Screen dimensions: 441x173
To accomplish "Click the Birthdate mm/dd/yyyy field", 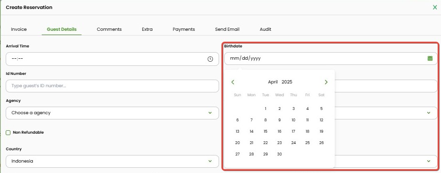I will click(331, 58).
